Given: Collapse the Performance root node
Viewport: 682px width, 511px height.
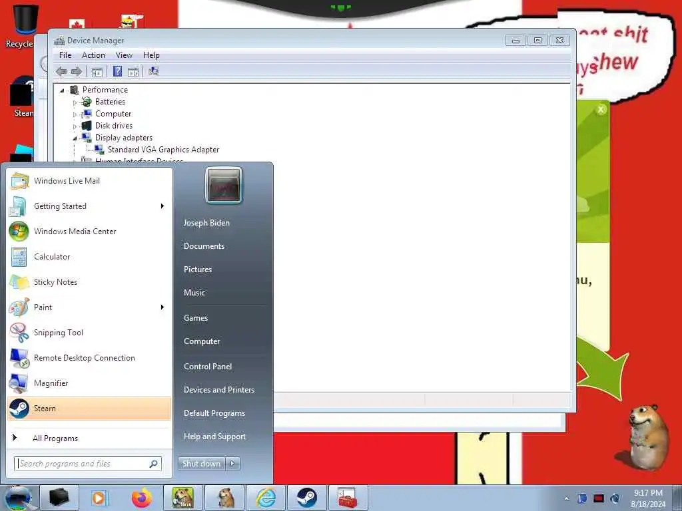Looking at the screenshot, I should (x=62, y=90).
